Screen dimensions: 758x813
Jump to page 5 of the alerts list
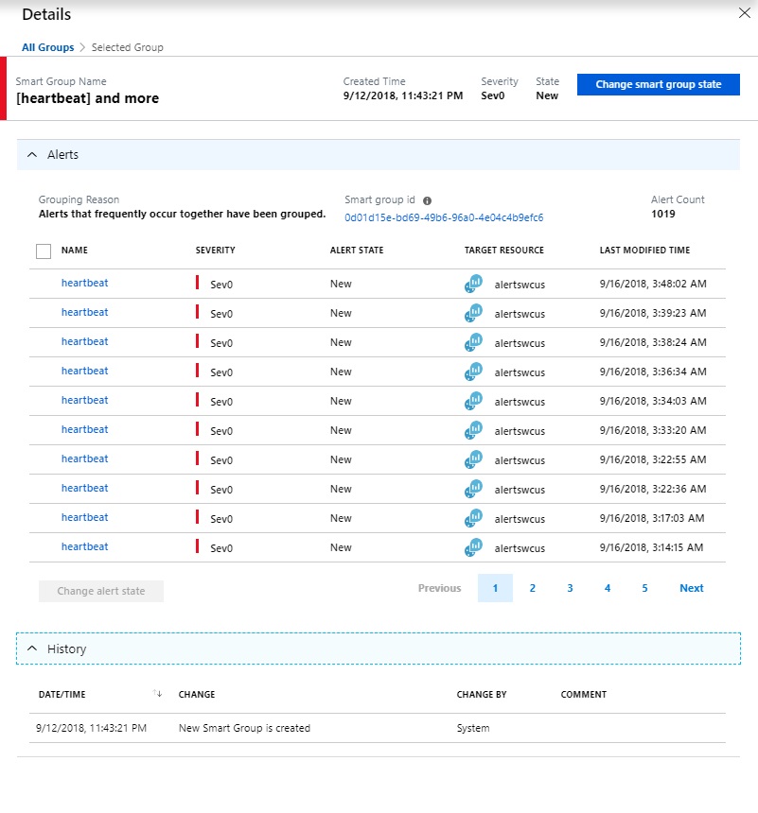(x=644, y=588)
